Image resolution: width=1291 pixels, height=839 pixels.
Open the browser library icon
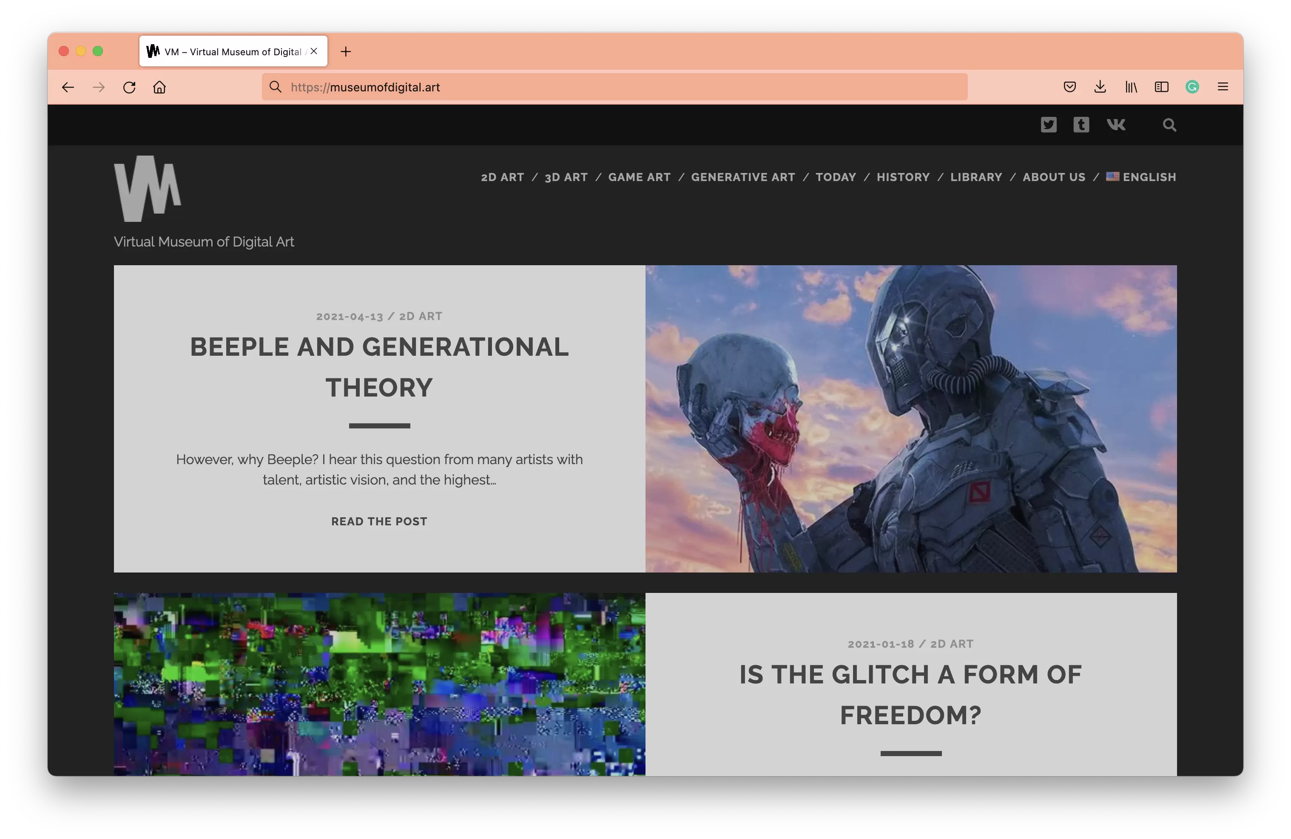(1131, 87)
